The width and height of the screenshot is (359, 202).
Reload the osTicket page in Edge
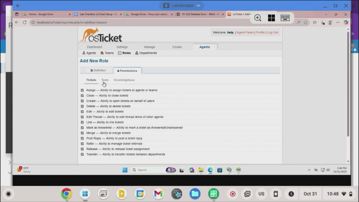[x=24, y=22]
